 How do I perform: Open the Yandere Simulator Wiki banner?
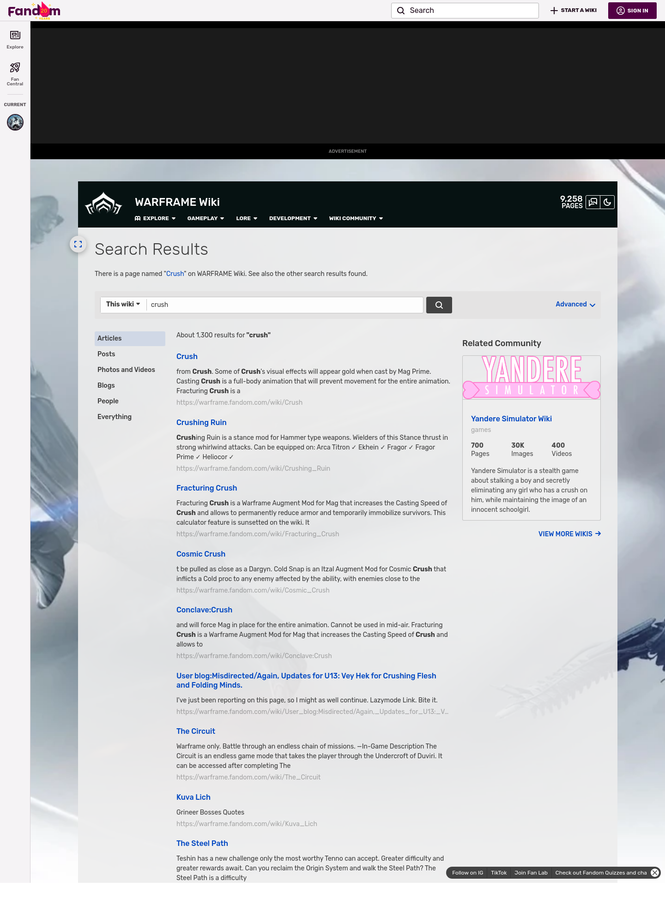coord(531,378)
